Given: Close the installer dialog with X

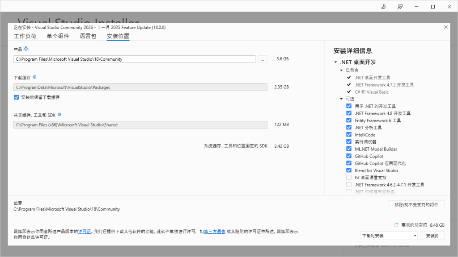Looking at the screenshot, I should pyautogui.click(x=445, y=27).
